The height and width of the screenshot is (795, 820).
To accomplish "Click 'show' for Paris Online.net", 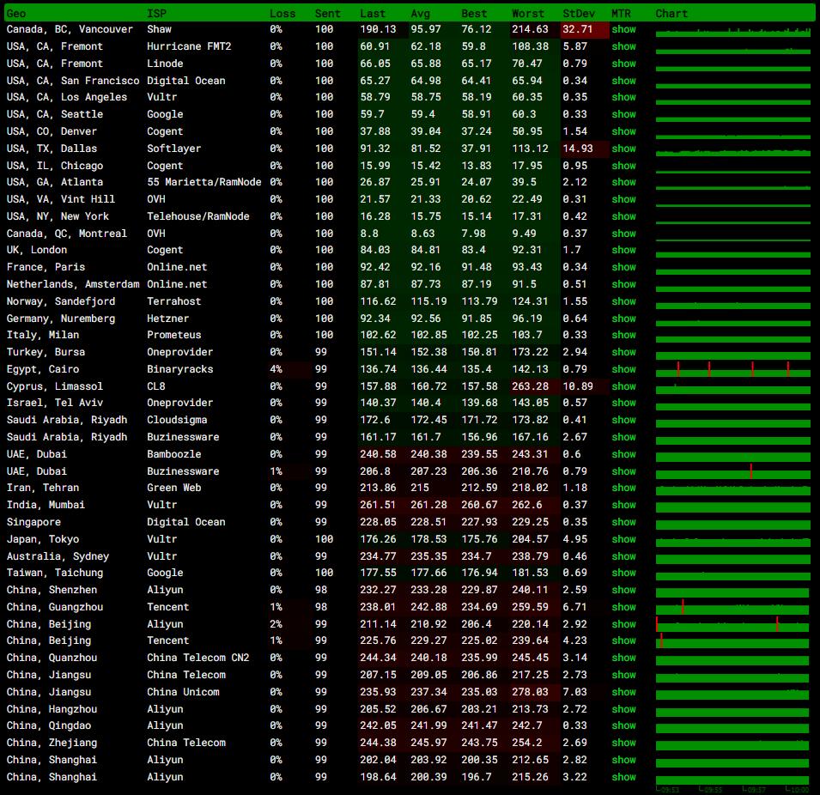I will [x=624, y=267].
